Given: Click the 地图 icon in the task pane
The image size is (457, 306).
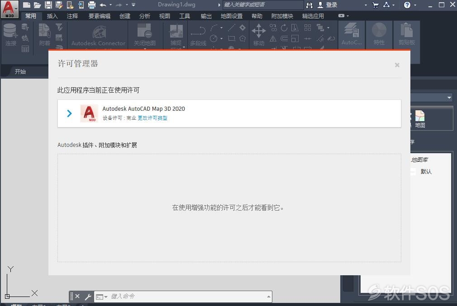Looking at the screenshot, I should [x=420, y=119].
